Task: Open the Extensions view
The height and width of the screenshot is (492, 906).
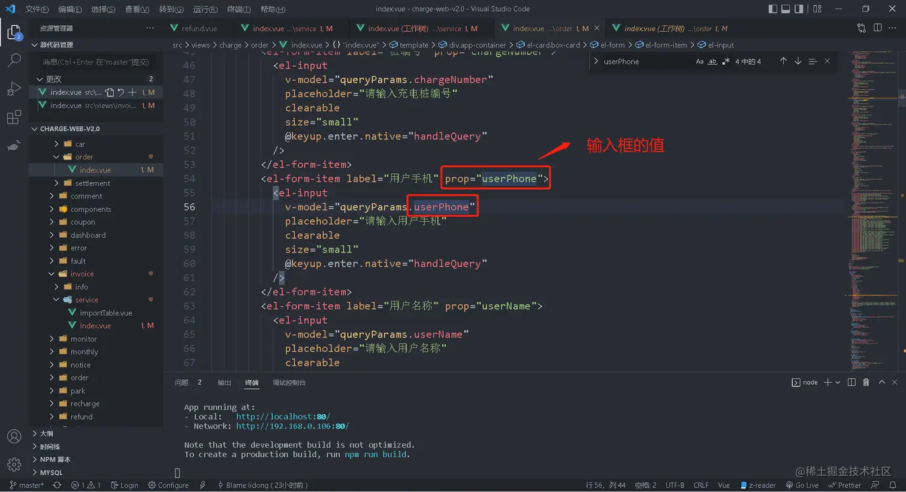Action: (14, 117)
